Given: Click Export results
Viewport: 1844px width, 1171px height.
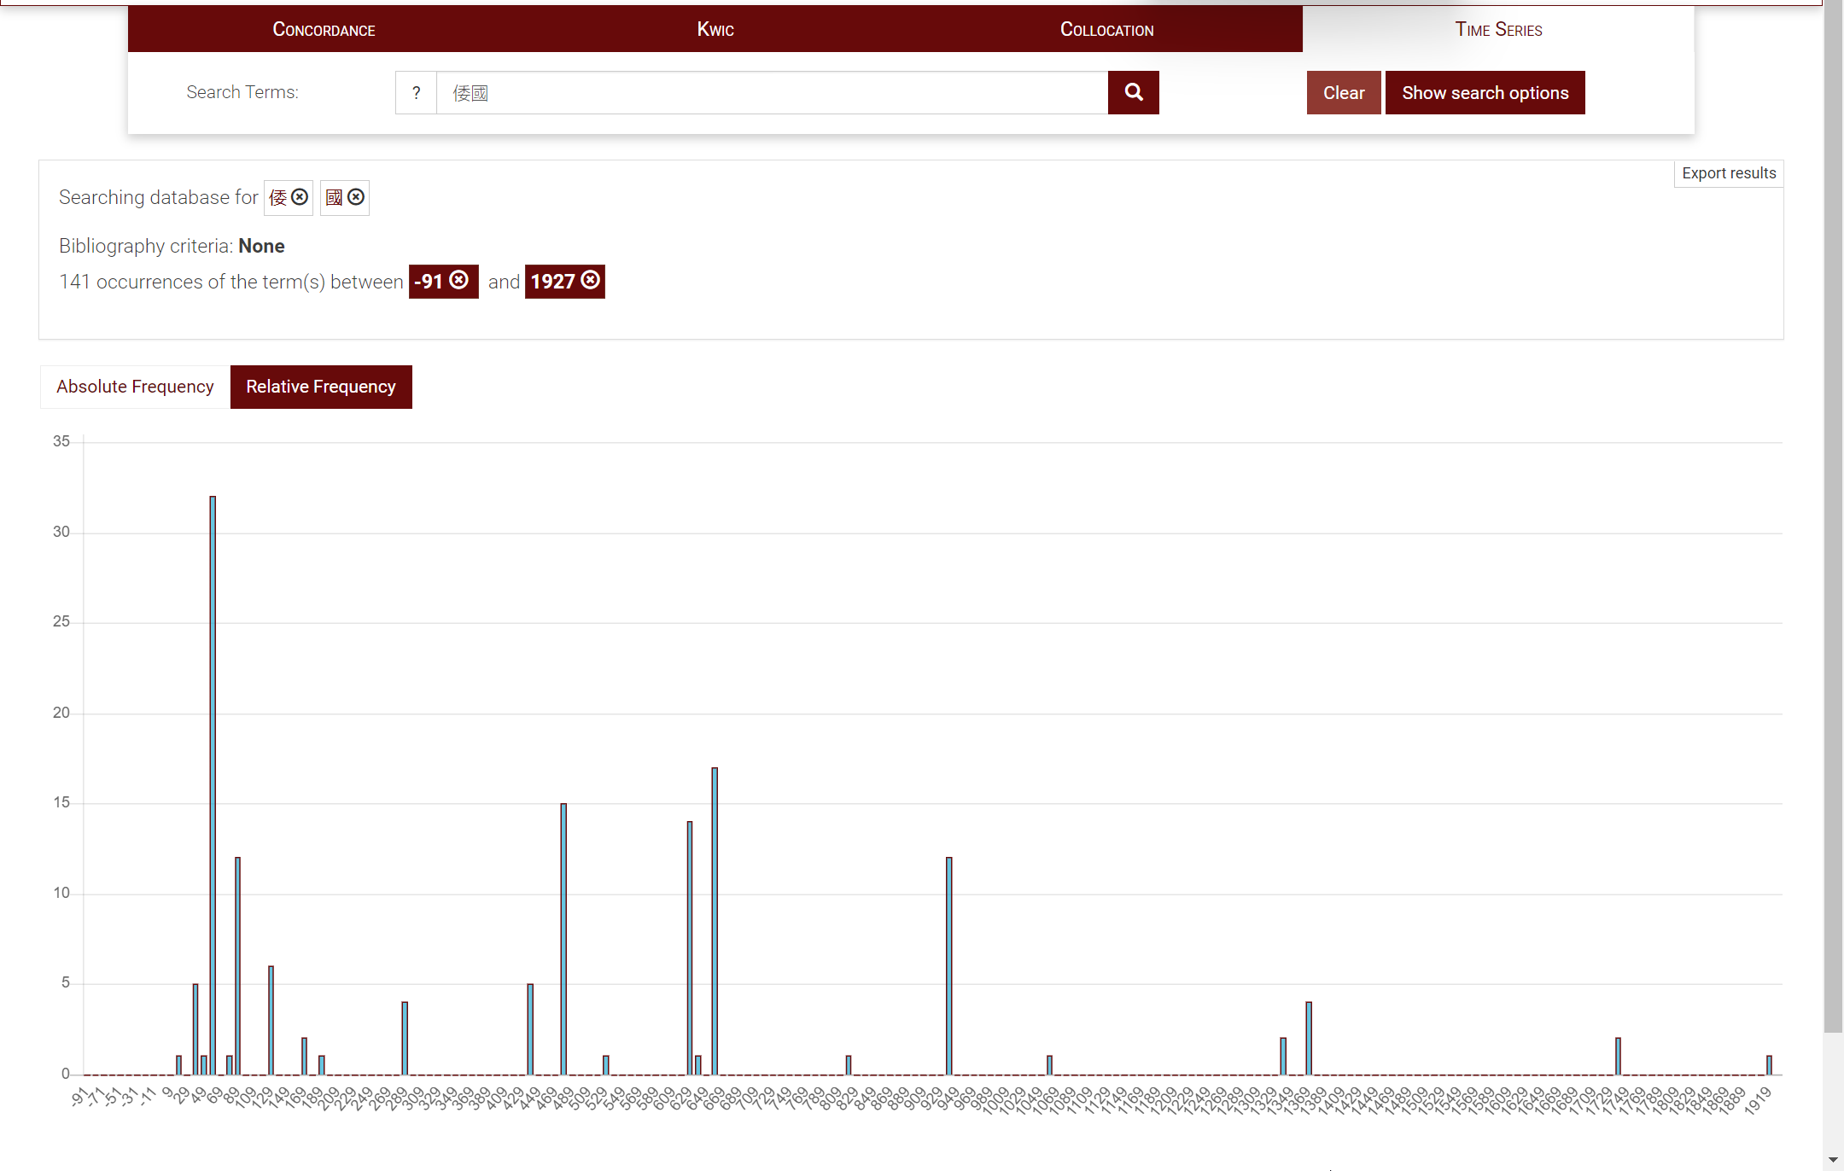Looking at the screenshot, I should (x=1728, y=173).
